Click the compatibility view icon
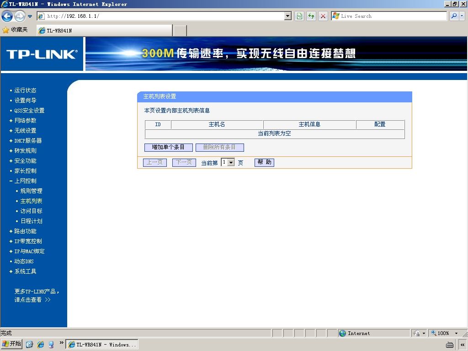The image size is (468, 351). [299, 16]
